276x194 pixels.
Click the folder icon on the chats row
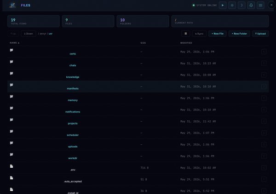click(11, 62)
